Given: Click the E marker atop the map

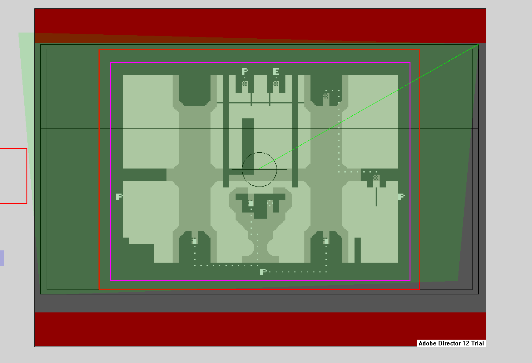Looking at the screenshot, I should click(x=276, y=71).
